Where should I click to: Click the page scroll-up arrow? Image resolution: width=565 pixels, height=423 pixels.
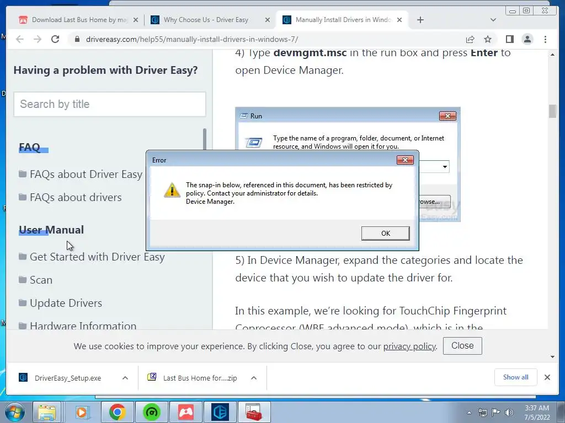point(552,55)
